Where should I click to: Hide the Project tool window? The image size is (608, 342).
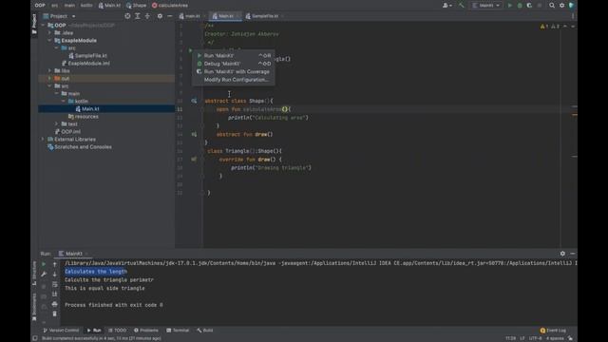click(x=169, y=16)
